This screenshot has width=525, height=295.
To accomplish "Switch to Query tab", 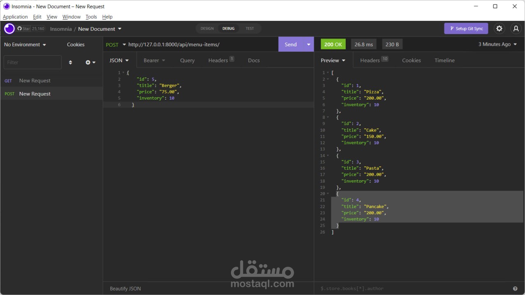I will pos(187,60).
